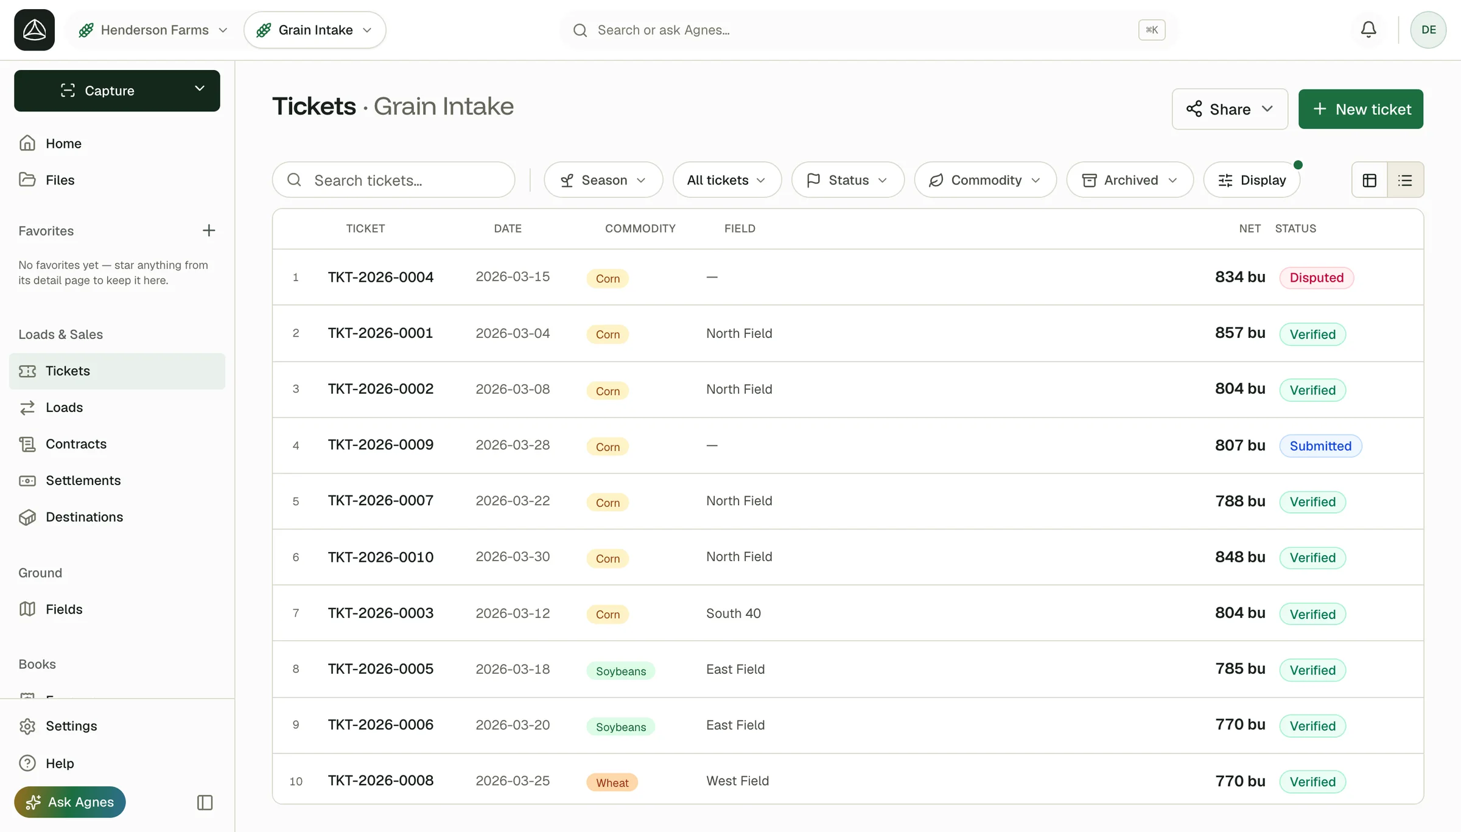
Task: Expand the Capture dropdown
Action: (200, 90)
